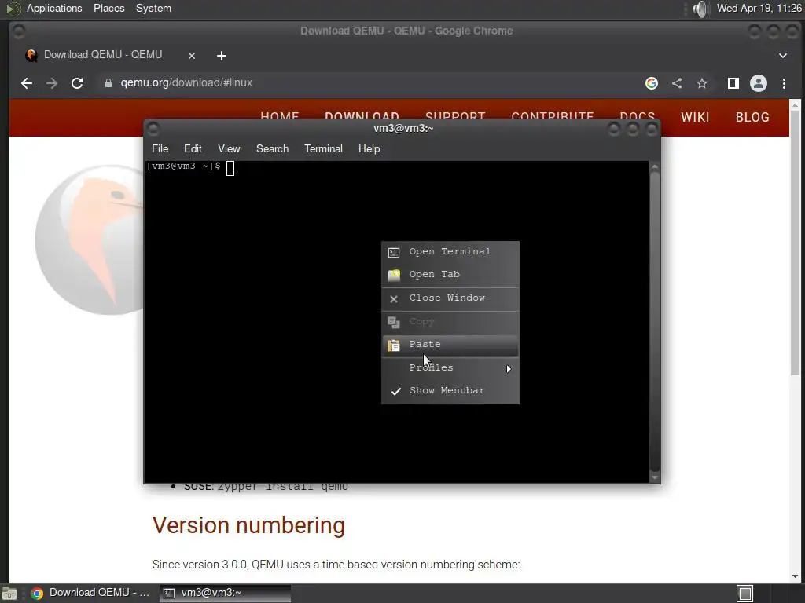805x603 pixels.
Task: Click Chrome page vertical scrollbar thumb
Action: pyautogui.click(x=795, y=243)
